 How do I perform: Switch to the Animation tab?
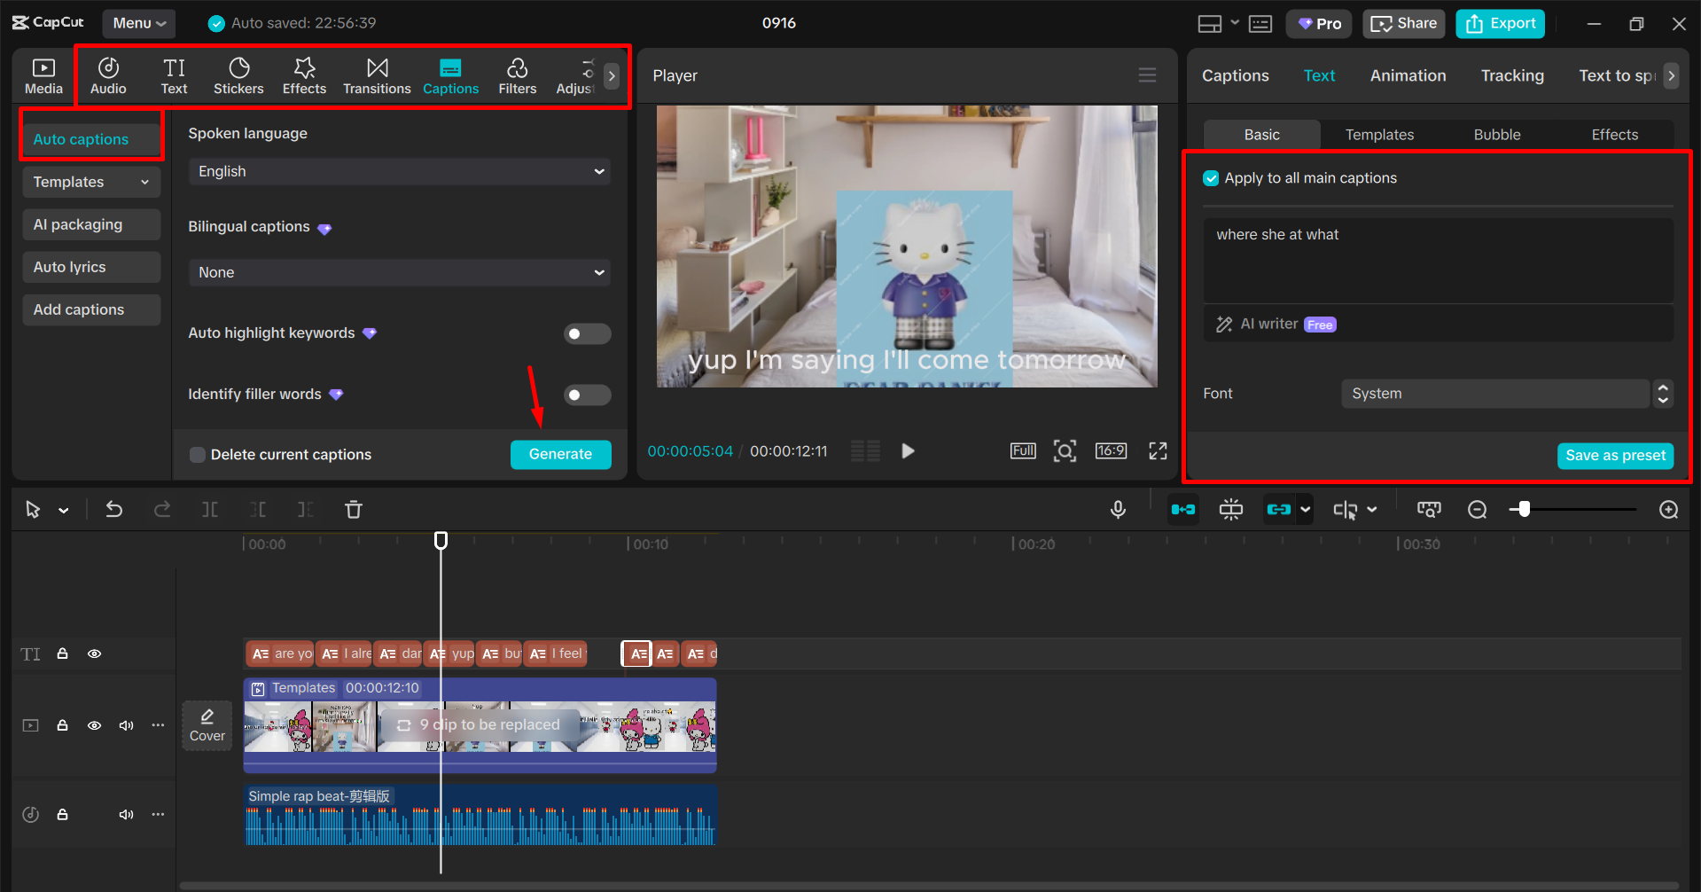coord(1408,75)
